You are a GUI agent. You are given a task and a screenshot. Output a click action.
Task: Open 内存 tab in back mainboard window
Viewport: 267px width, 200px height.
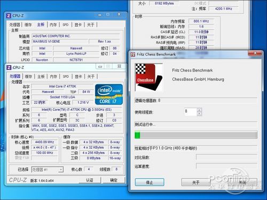click(x=53, y=25)
